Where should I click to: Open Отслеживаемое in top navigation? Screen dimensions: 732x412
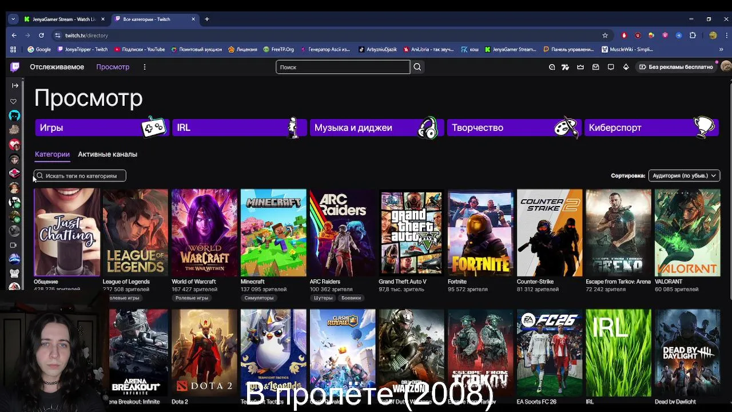click(57, 67)
